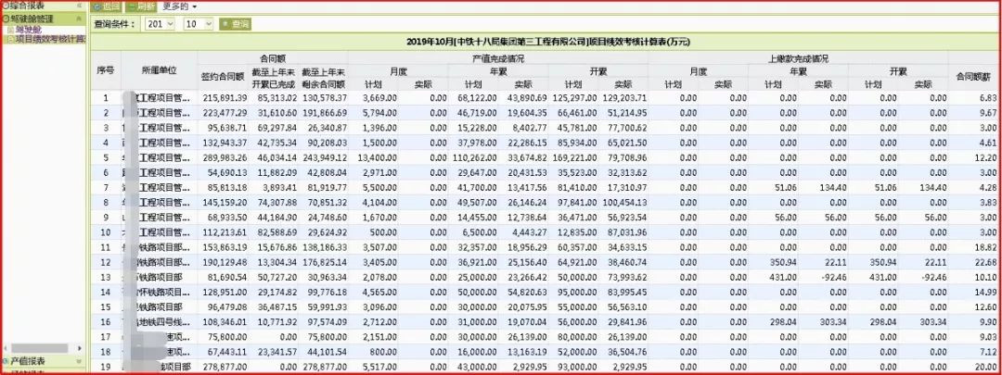
Task: Click the 序号 column header
Action: (106, 70)
